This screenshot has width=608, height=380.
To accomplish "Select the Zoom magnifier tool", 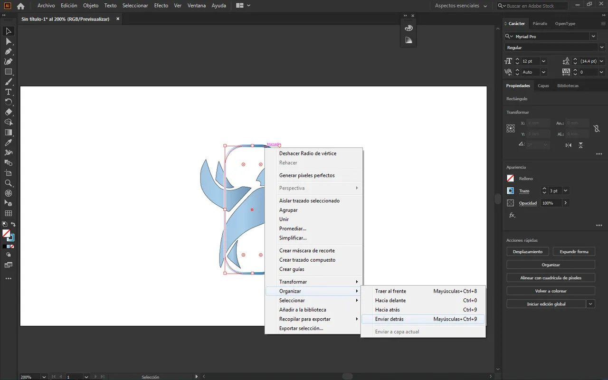I will [x=9, y=183].
